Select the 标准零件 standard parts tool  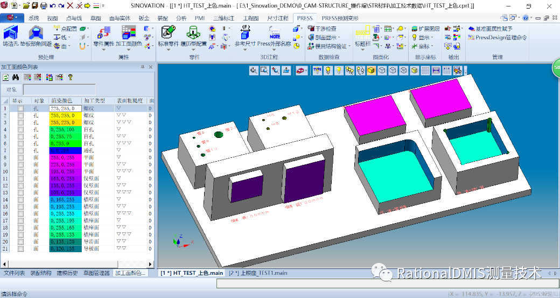pyautogui.click(x=168, y=36)
